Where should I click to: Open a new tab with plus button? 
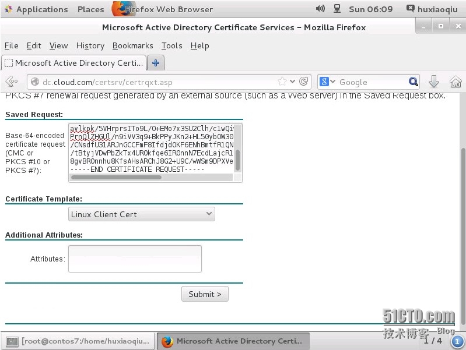156,63
